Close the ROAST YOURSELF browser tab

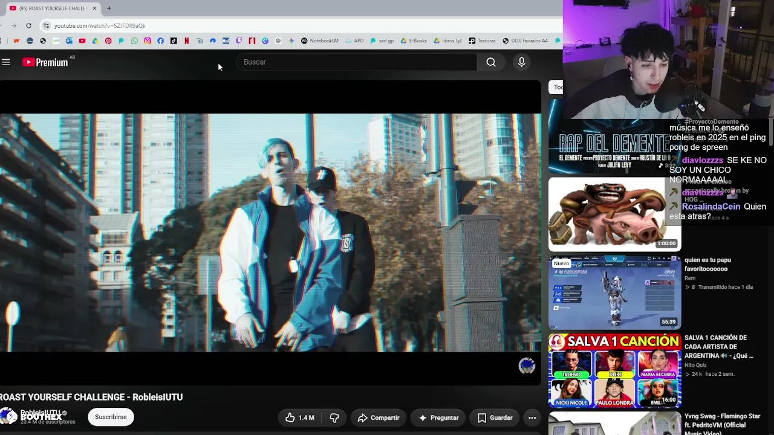[x=94, y=8]
